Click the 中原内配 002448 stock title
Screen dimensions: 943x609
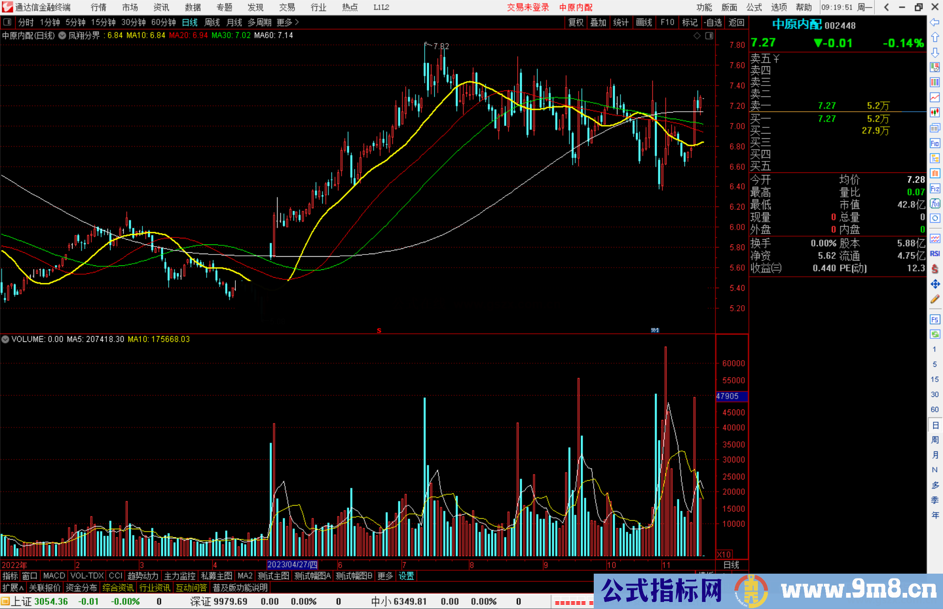click(x=814, y=25)
